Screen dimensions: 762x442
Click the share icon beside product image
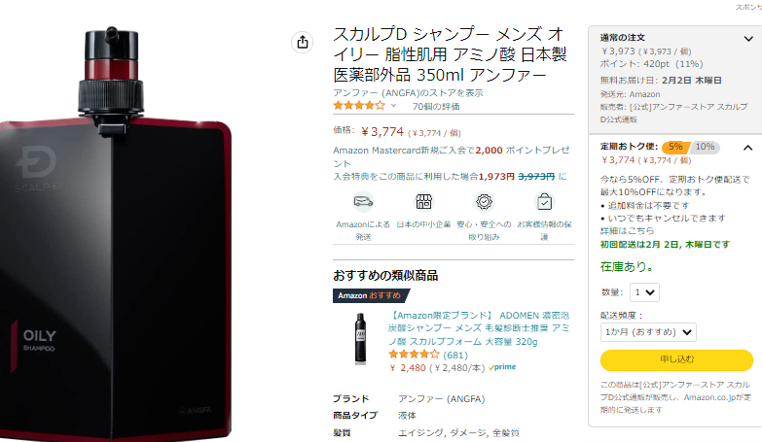pos(303,42)
